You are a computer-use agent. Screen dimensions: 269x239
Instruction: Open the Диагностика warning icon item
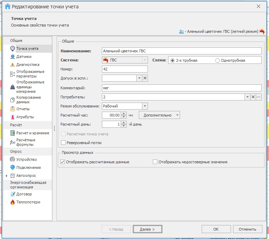pos(12,65)
